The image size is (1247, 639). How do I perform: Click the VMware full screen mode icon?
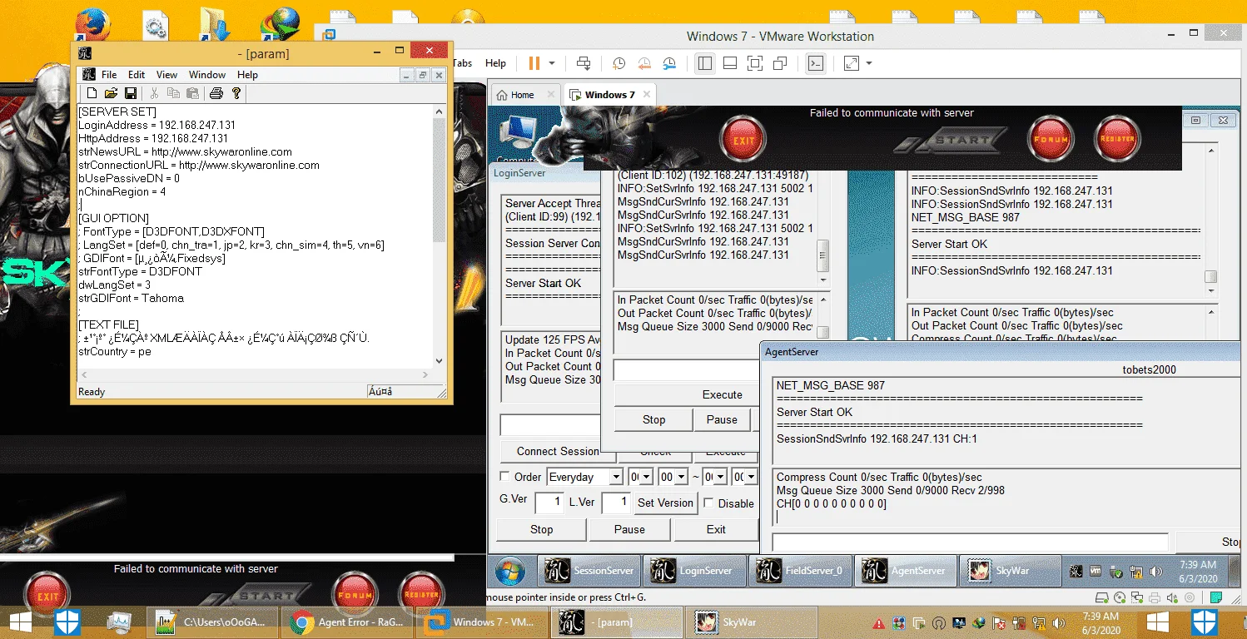tap(754, 63)
